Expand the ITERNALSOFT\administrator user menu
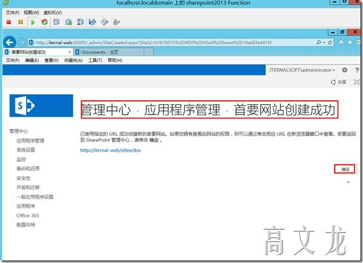 [x=302, y=70]
